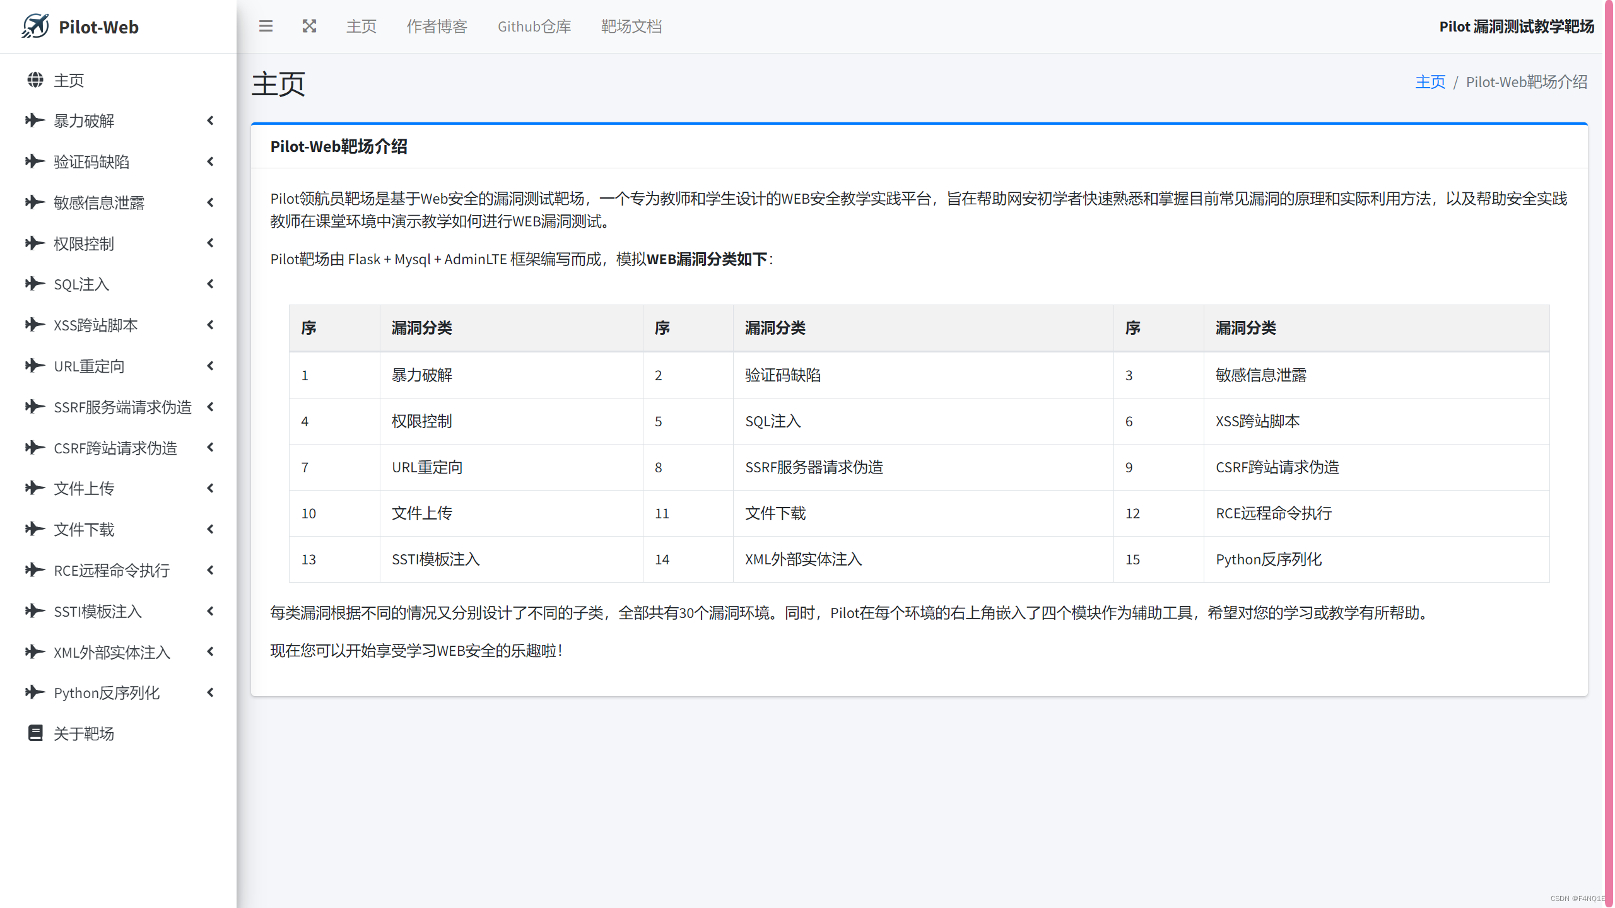Expand the 验证码缺陷 menu chevron

(211, 161)
